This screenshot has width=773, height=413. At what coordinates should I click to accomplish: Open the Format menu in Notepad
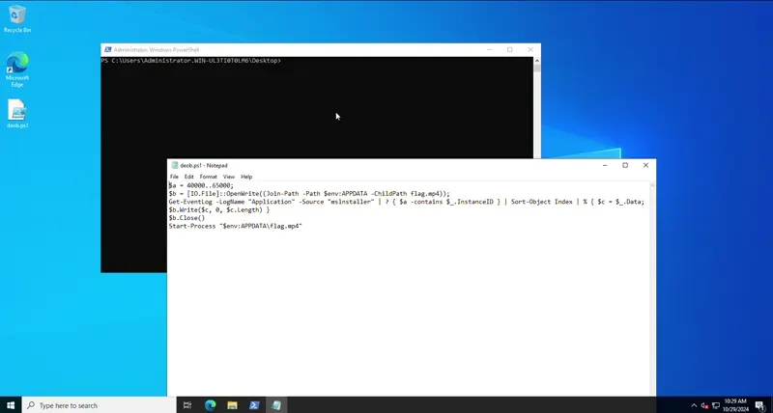coord(208,177)
